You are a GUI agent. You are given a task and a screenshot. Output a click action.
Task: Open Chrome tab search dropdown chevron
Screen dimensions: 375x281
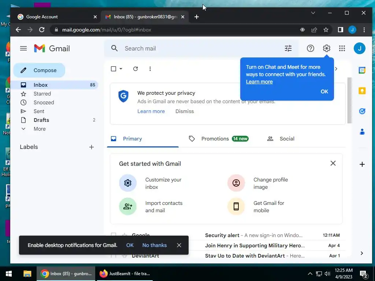point(313,13)
